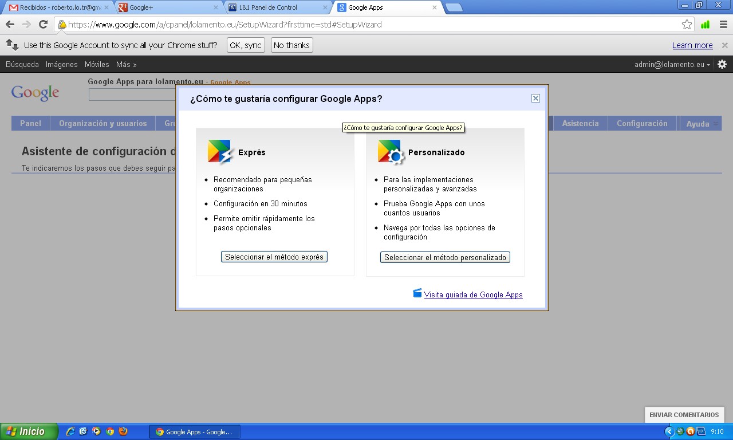The image size is (733, 440).
Task: Click Búsqueda in the Google bar
Action: 22,65
